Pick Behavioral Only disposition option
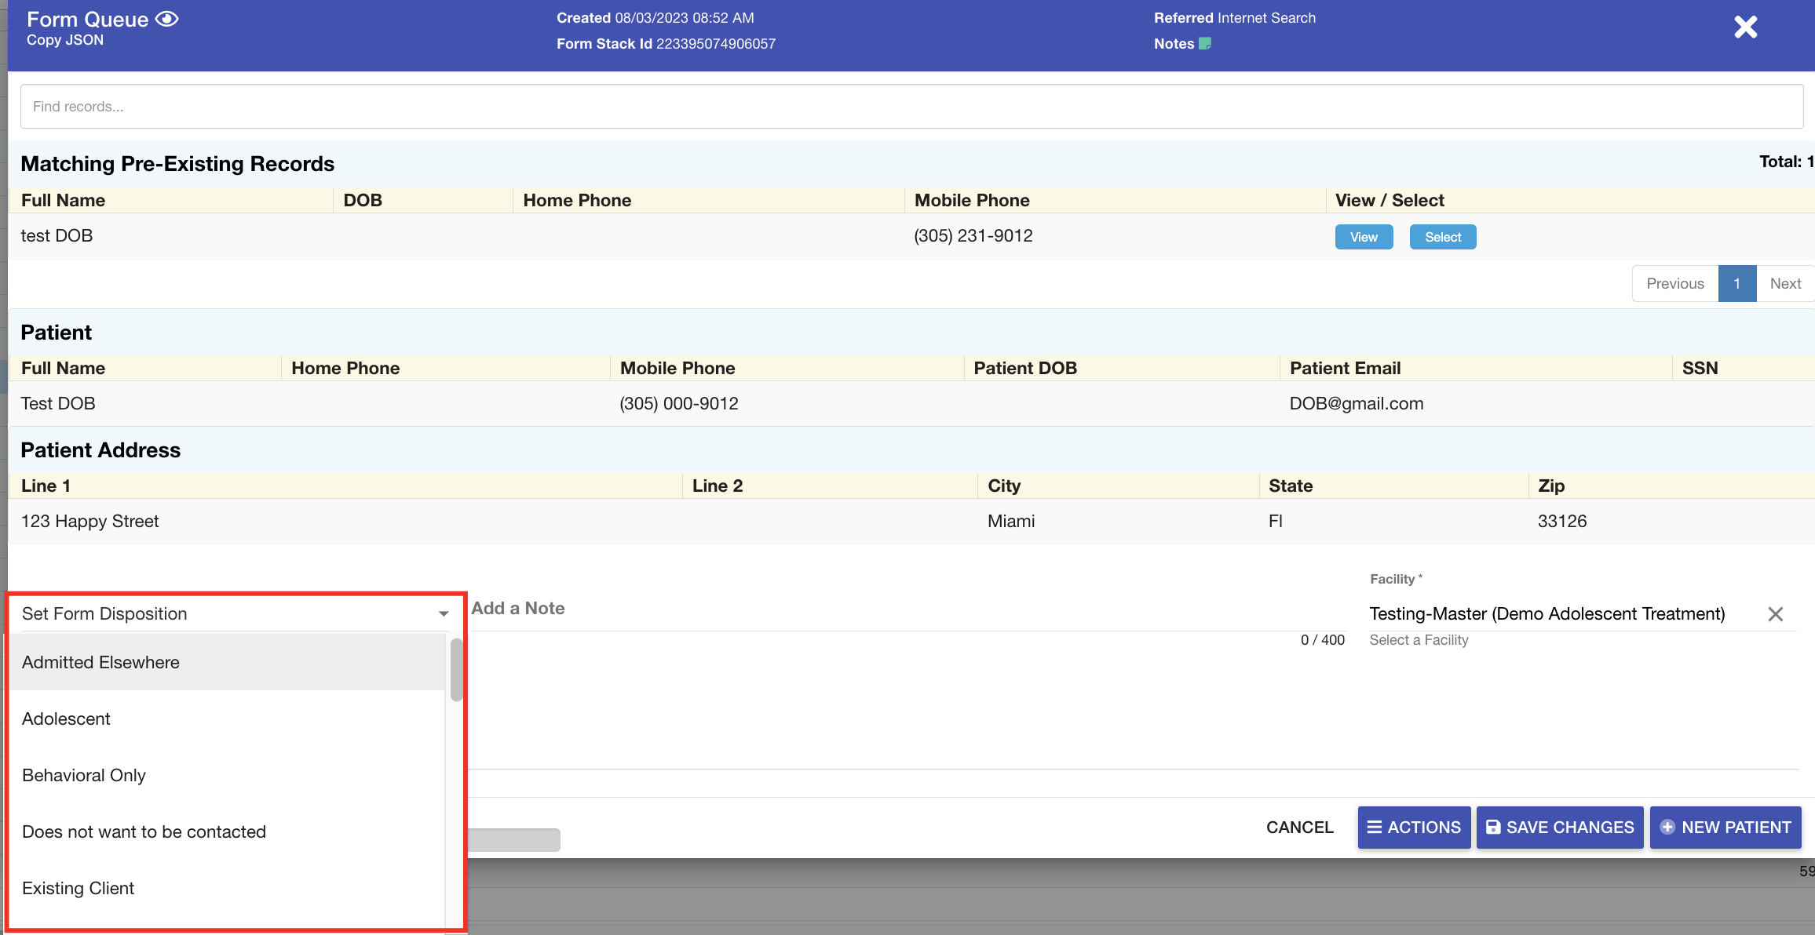 [x=84, y=775]
